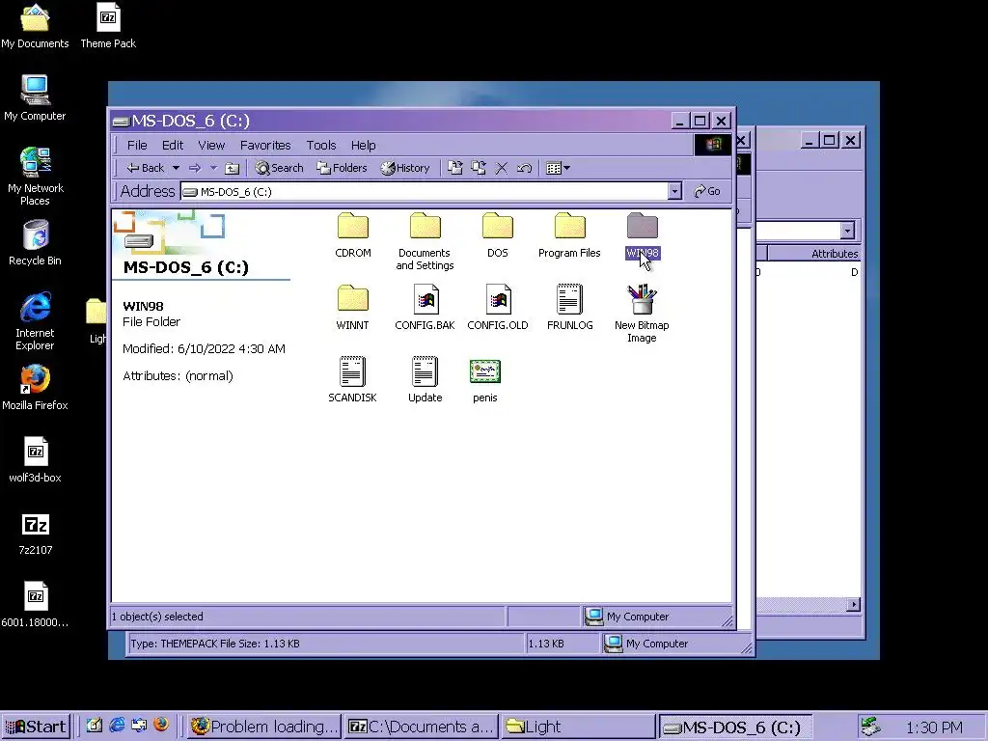This screenshot has width=988, height=741.
Task: Select the 7z2107 desktop icon
Action: (x=36, y=535)
